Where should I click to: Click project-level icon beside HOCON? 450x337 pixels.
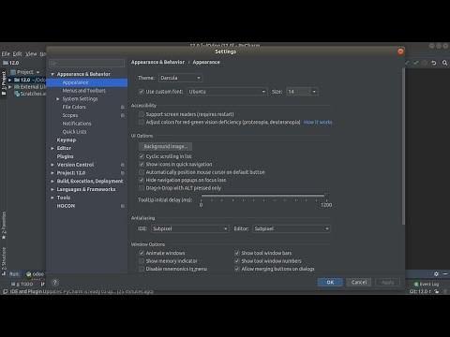pos(123,206)
